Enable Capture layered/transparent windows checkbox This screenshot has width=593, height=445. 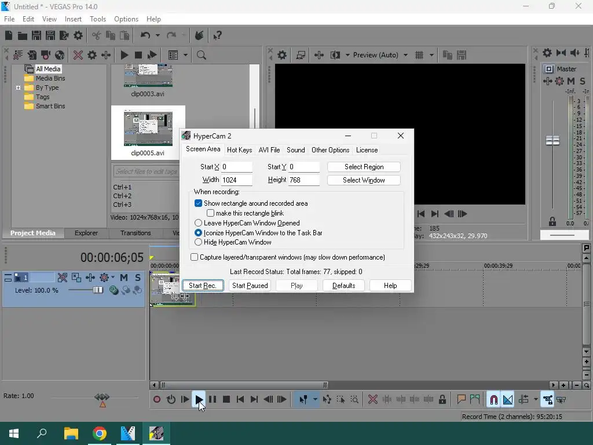coord(195,257)
